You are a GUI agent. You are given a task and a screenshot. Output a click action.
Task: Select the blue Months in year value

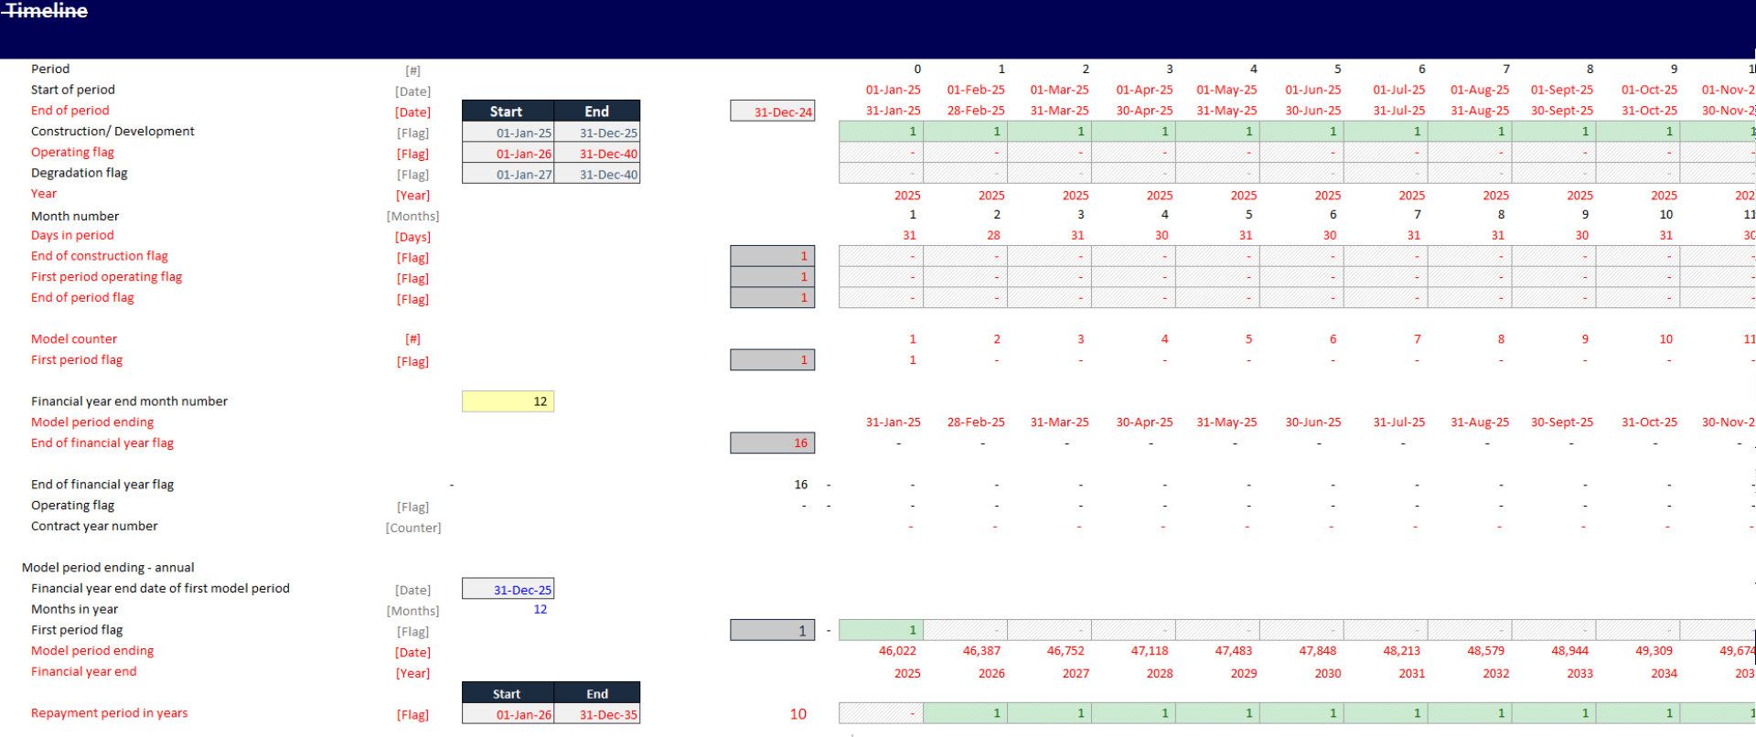coord(540,610)
